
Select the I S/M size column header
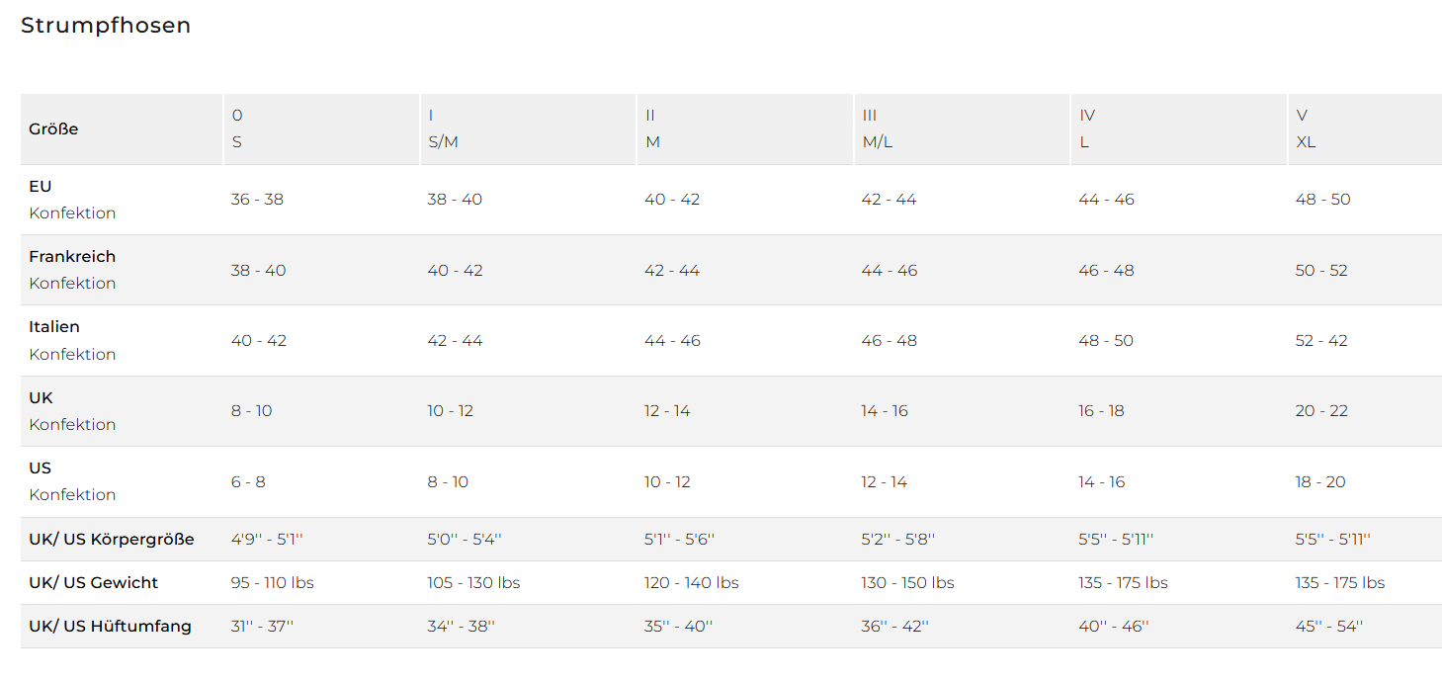(x=443, y=128)
